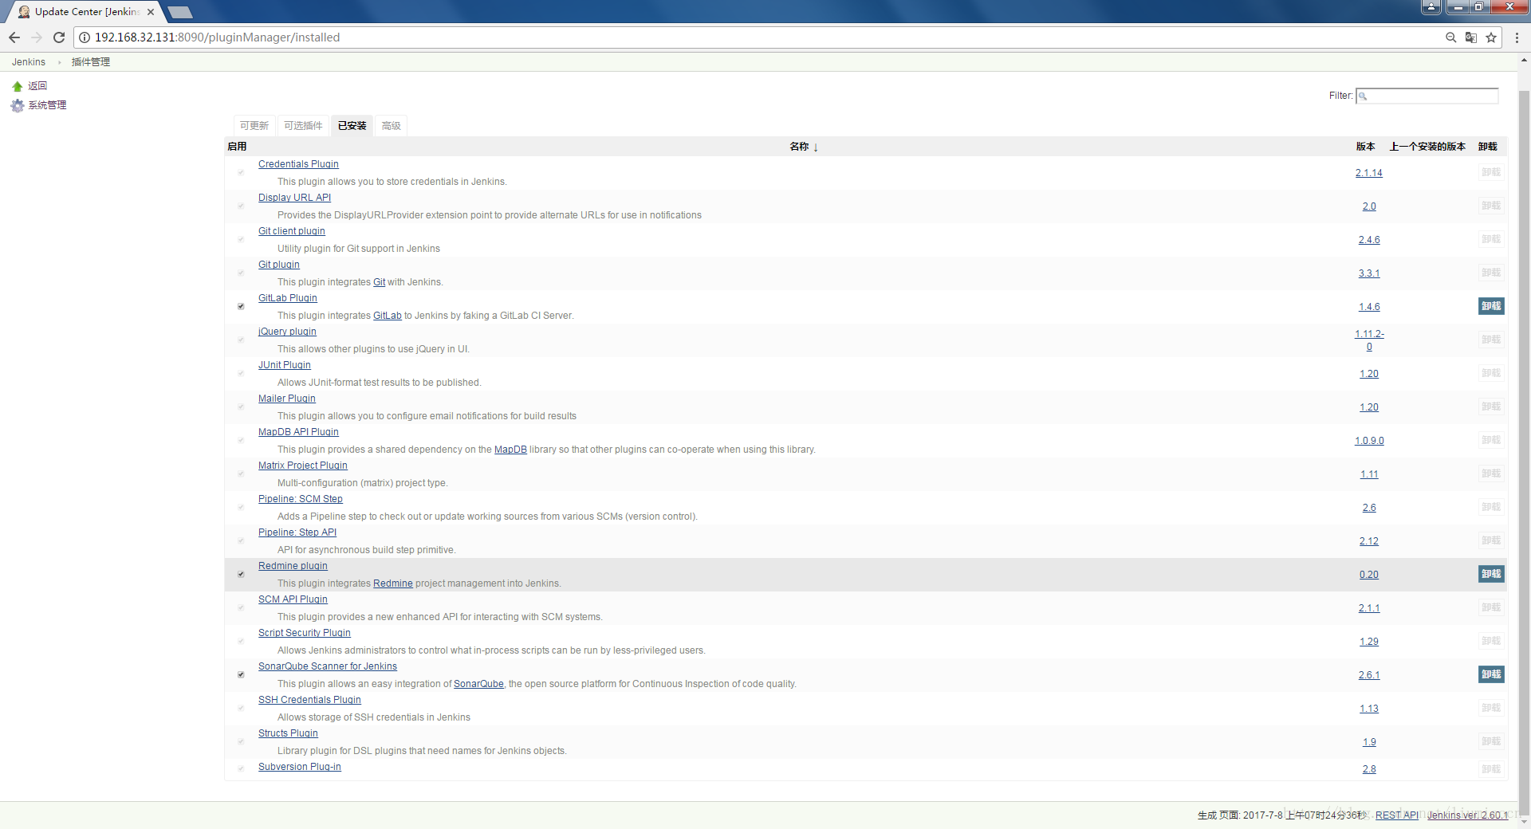Uncheck the GitLab Plugin enable checkbox

(241, 306)
